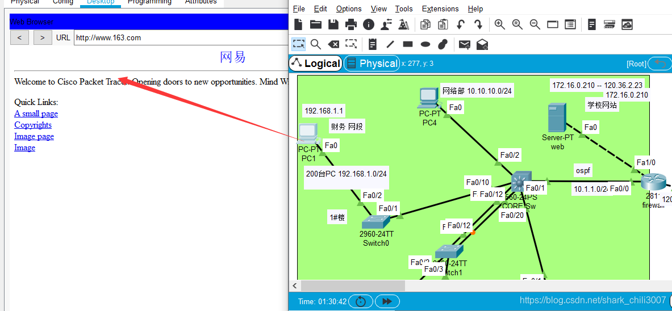The image size is (672, 311).
Task: Activate the Delete tool
Action: [x=333, y=44]
